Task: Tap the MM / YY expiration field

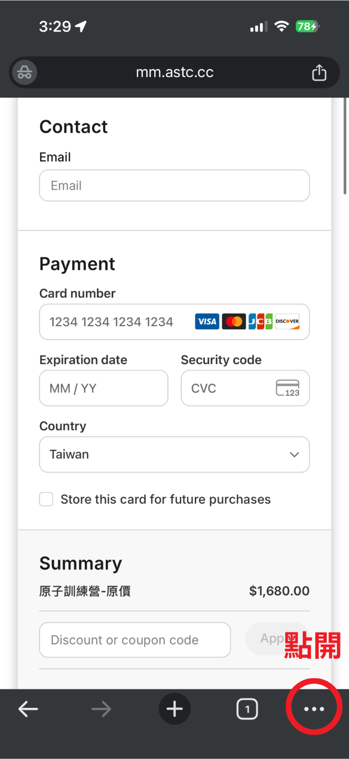Action: tap(104, 388)
